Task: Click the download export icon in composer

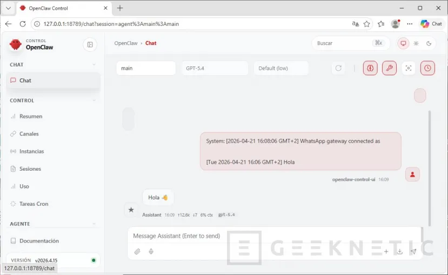Action: coord(400,252)
